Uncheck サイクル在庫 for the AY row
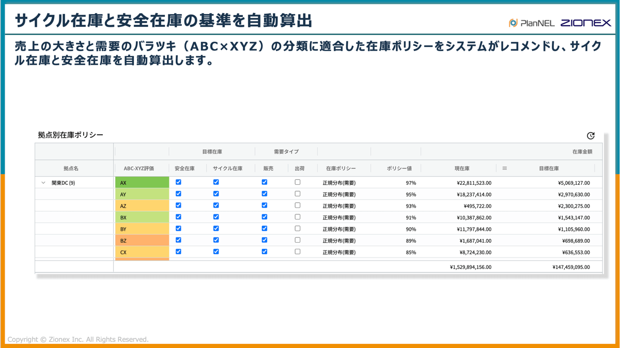The image size is (620, 348). (216, 194)
